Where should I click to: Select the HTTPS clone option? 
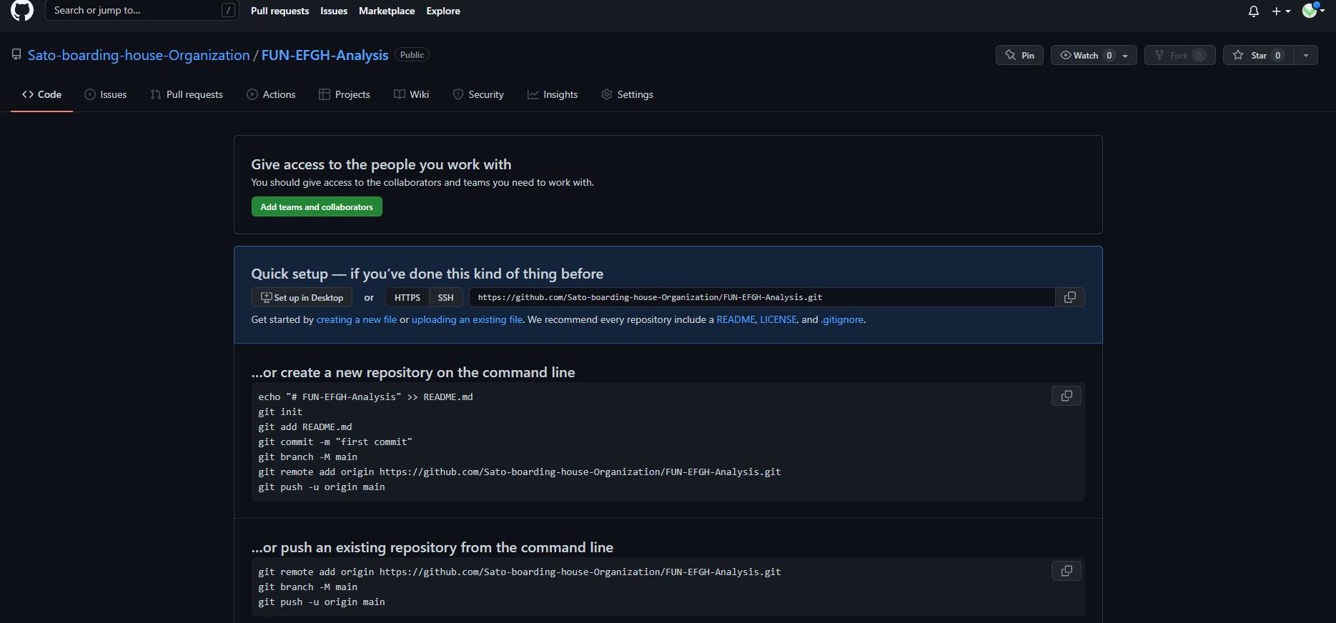(406, 297)
